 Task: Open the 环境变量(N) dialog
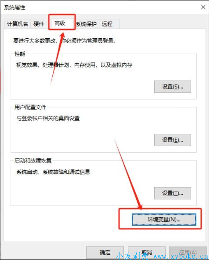164,220
